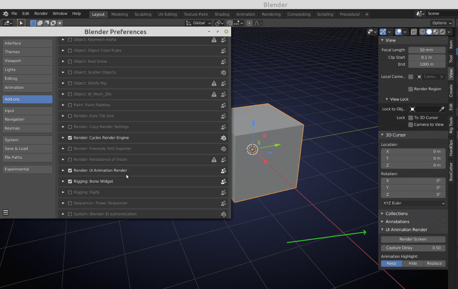458x289 pixels.
Task: Open the HardOps sidebar tab
Action: pos(451,148)
